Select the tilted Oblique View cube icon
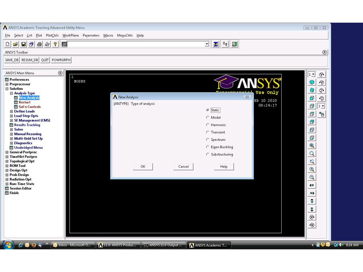Image resolution: width=363 pixels, height=272 pixels. [312, 90]
